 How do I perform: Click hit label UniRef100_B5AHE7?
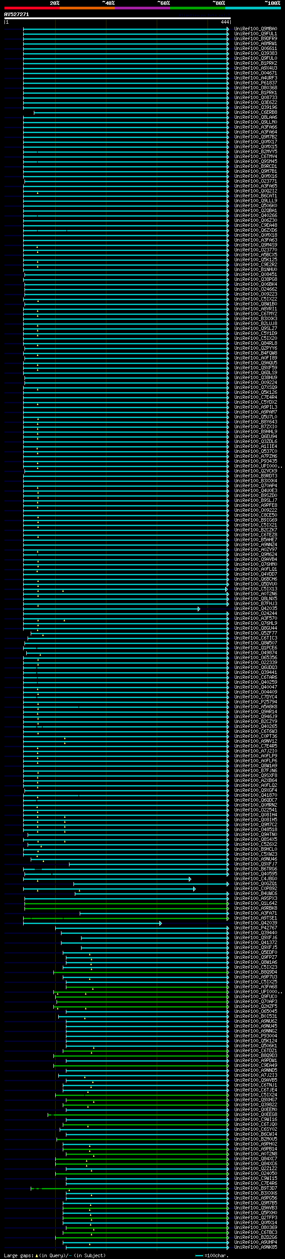[256, 540]
